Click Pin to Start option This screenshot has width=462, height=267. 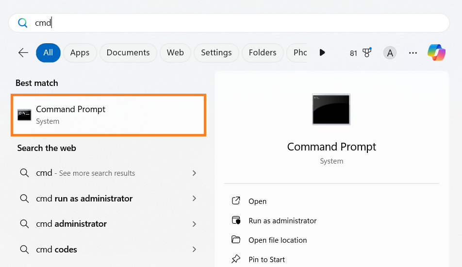point(266,259)
